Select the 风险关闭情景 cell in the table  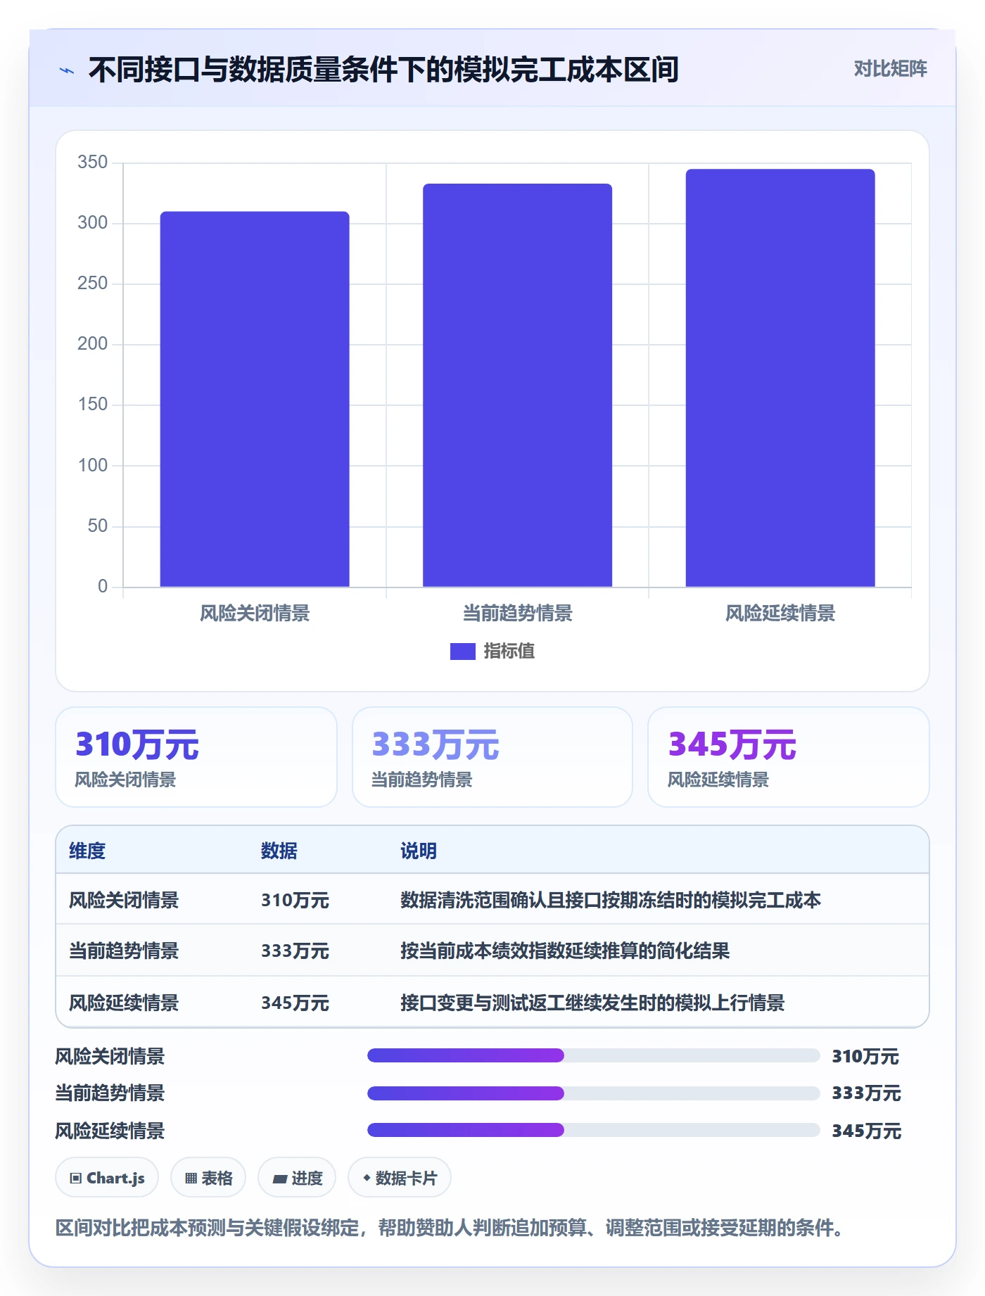tap(124, 900)
